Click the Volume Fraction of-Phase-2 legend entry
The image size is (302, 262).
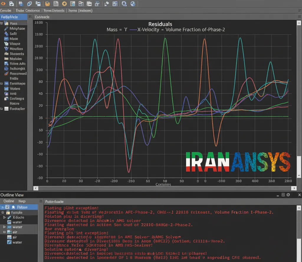coord(195,30)
